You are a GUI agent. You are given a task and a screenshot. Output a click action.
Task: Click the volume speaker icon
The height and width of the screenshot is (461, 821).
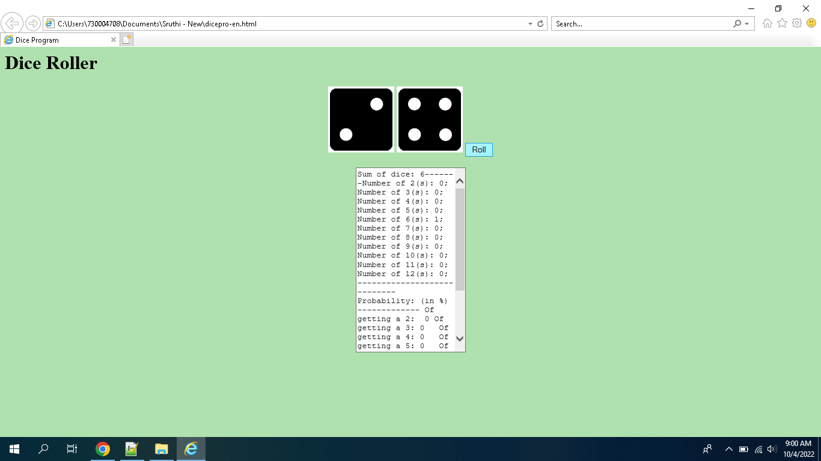click(x=772, y=449)
